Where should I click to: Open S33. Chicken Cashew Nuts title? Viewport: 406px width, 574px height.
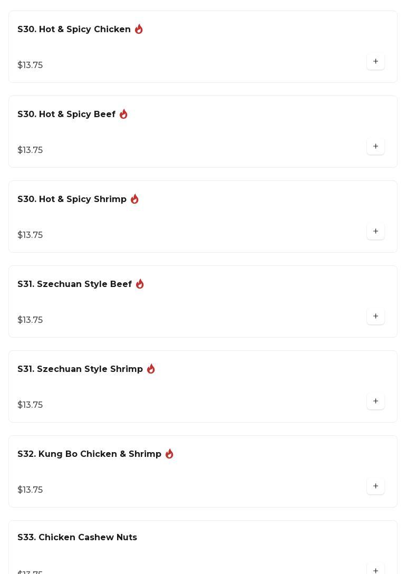(77, 538)
